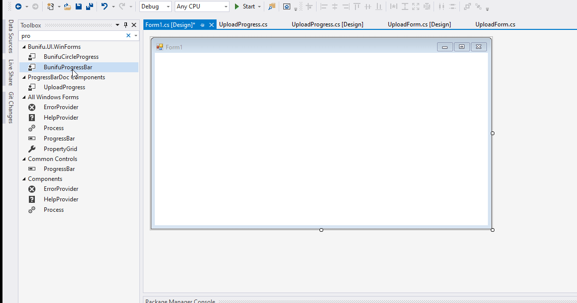Image resolution: width=577 pixels, height=303 pixels.
Task: Pin the Toolbox panel with auto-hide pushpin
Action: tap(125, 25)
